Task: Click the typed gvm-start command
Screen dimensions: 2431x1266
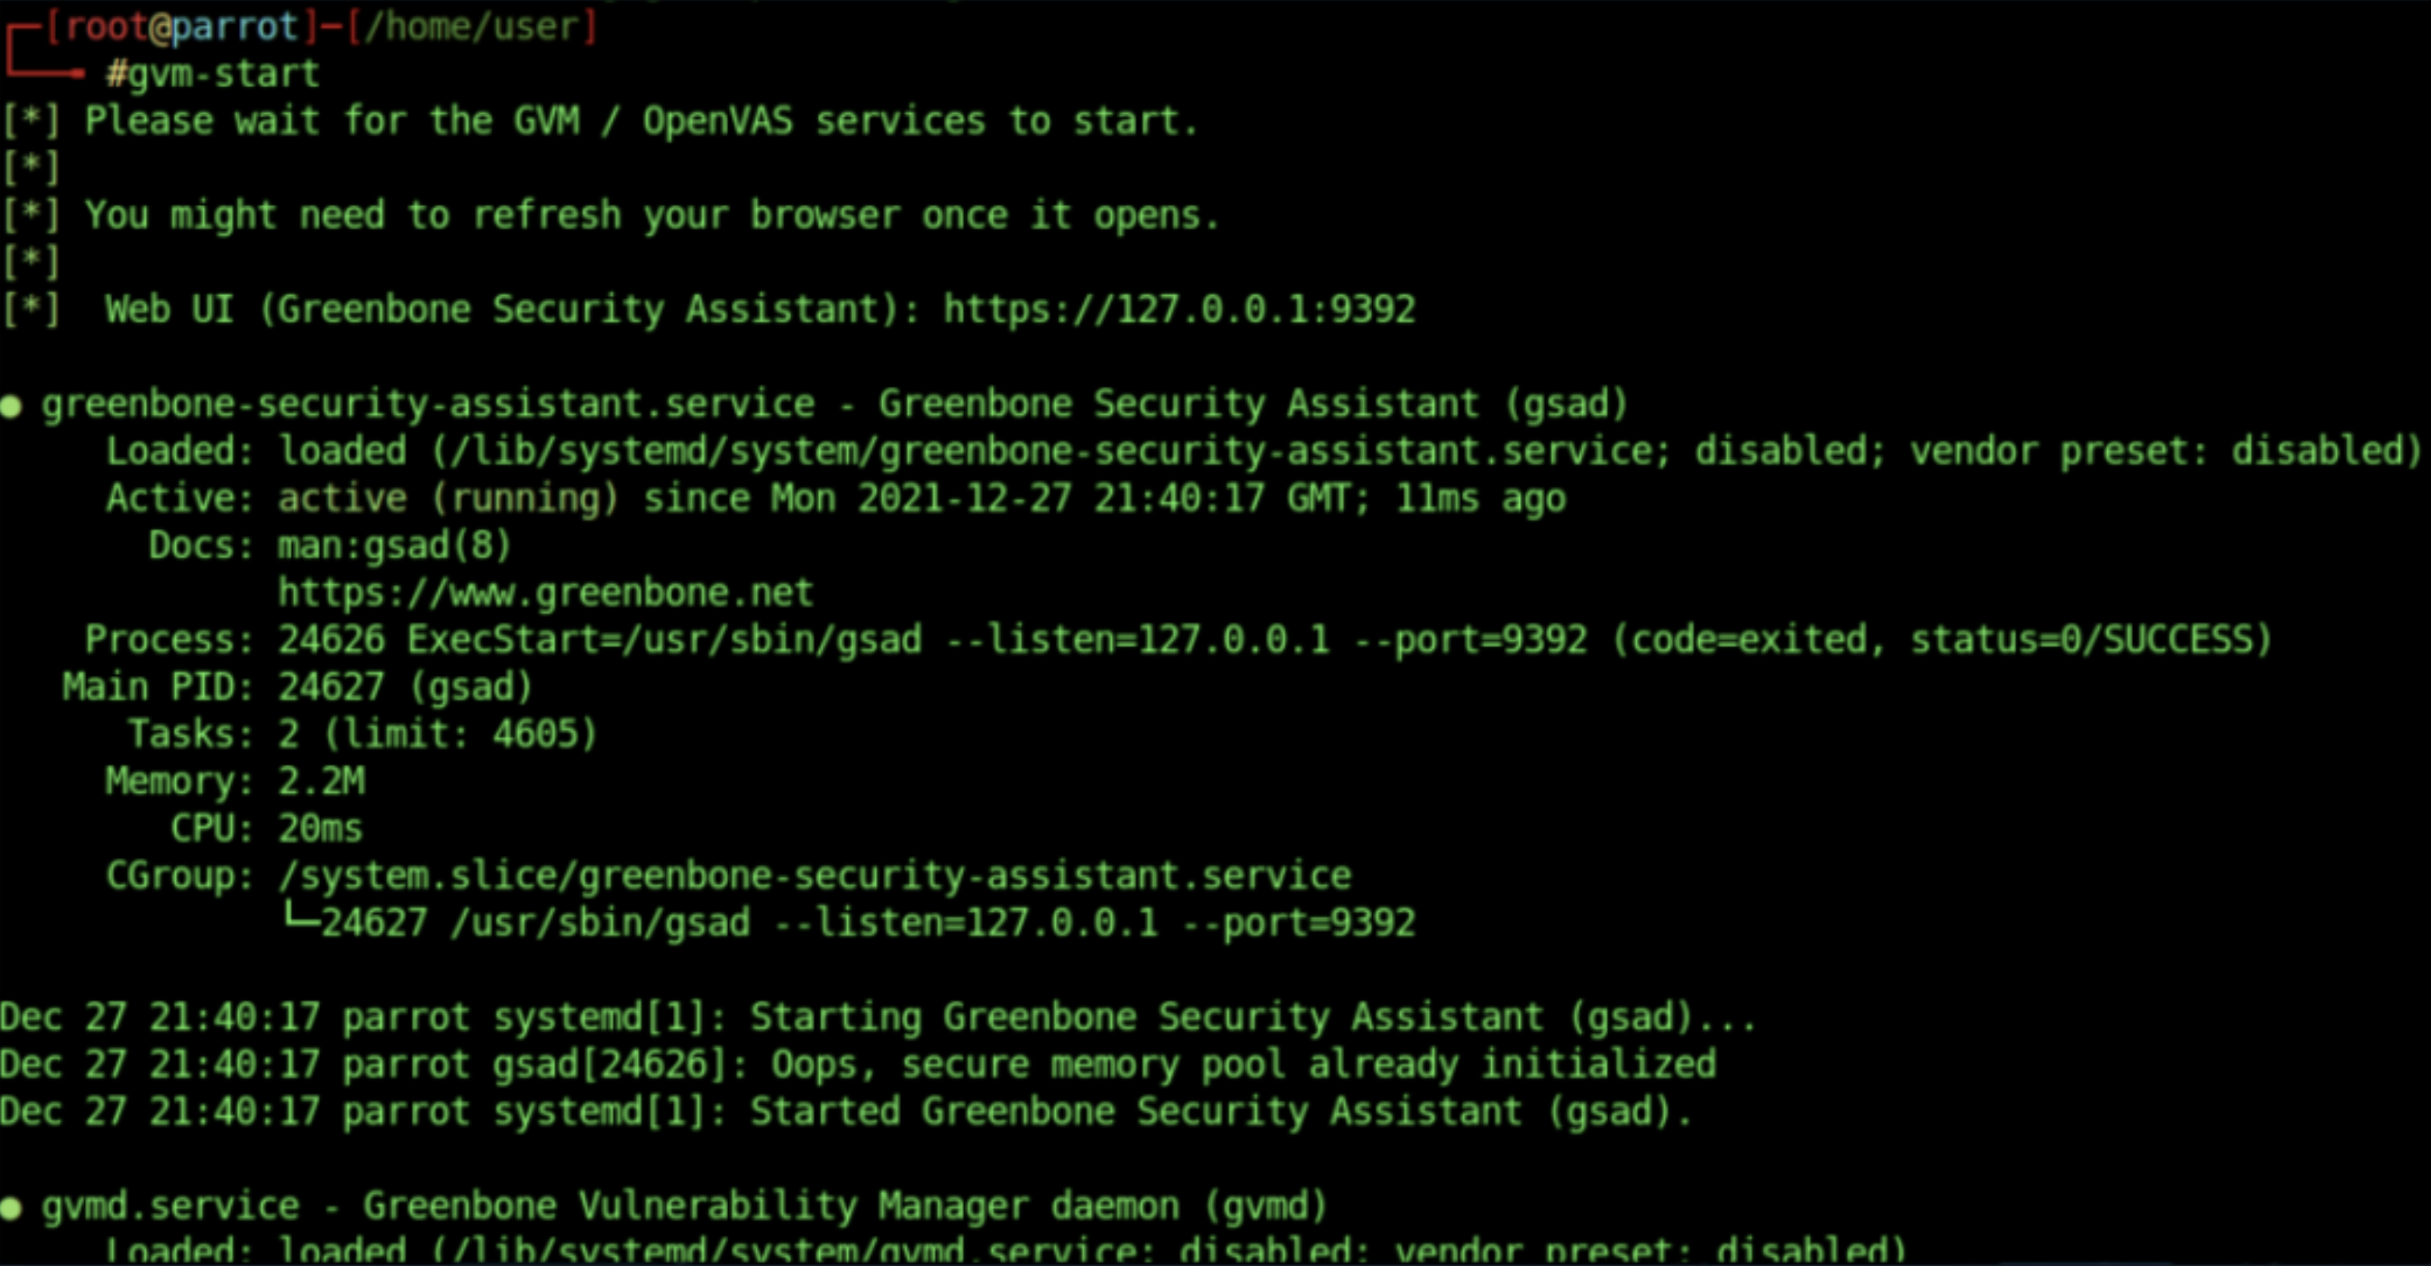Action: [224, 74]
